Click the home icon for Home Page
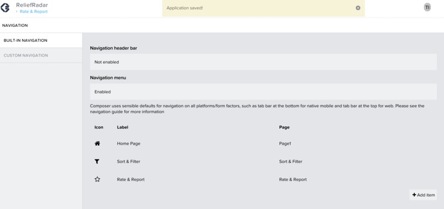Viewport: 444px width, 209px height. coord(98,144)
